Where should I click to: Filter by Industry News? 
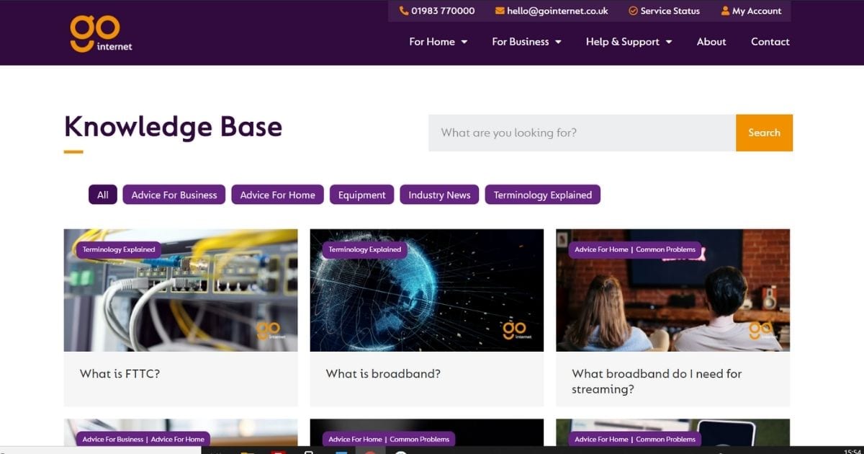[x=439, y=195]
